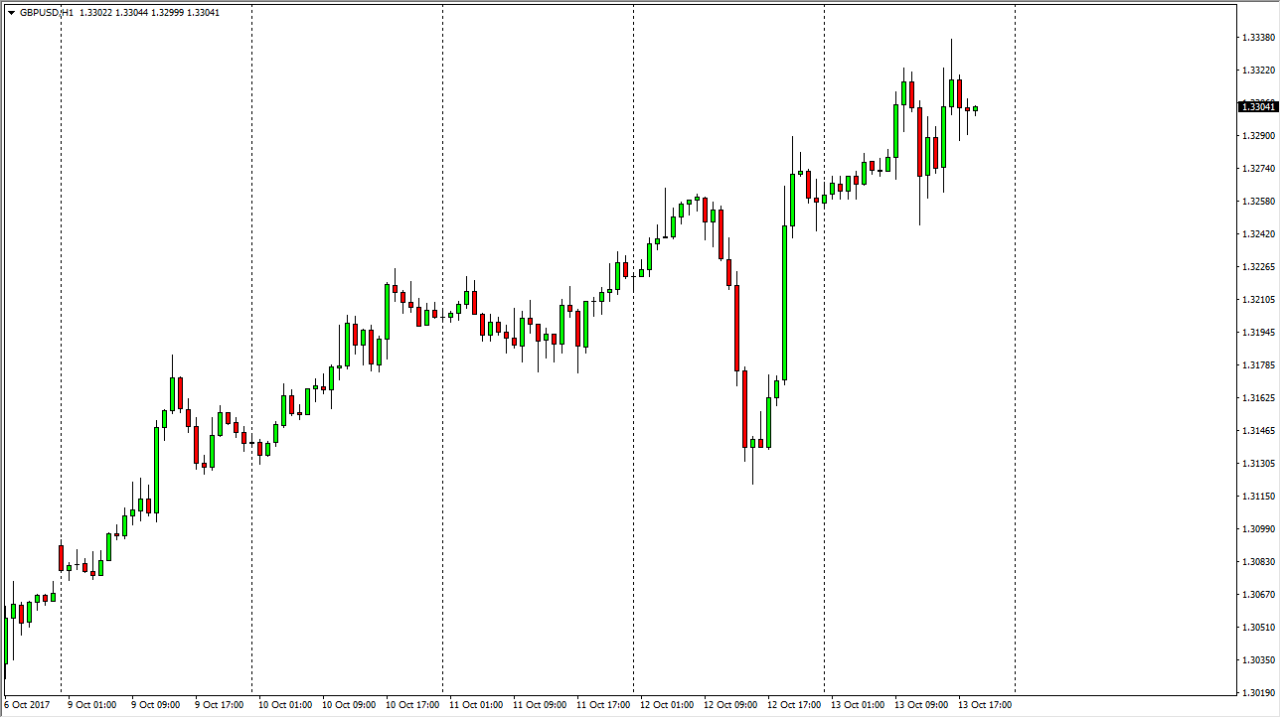This screenshot has width=1281, height=718.
Task: Click the last candle on the chart
Action: [976, 108]
